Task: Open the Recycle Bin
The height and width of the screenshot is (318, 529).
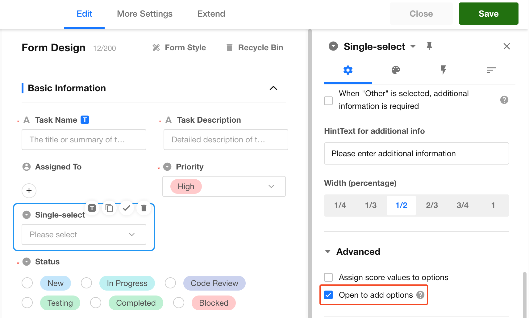Action: [255, 47]
